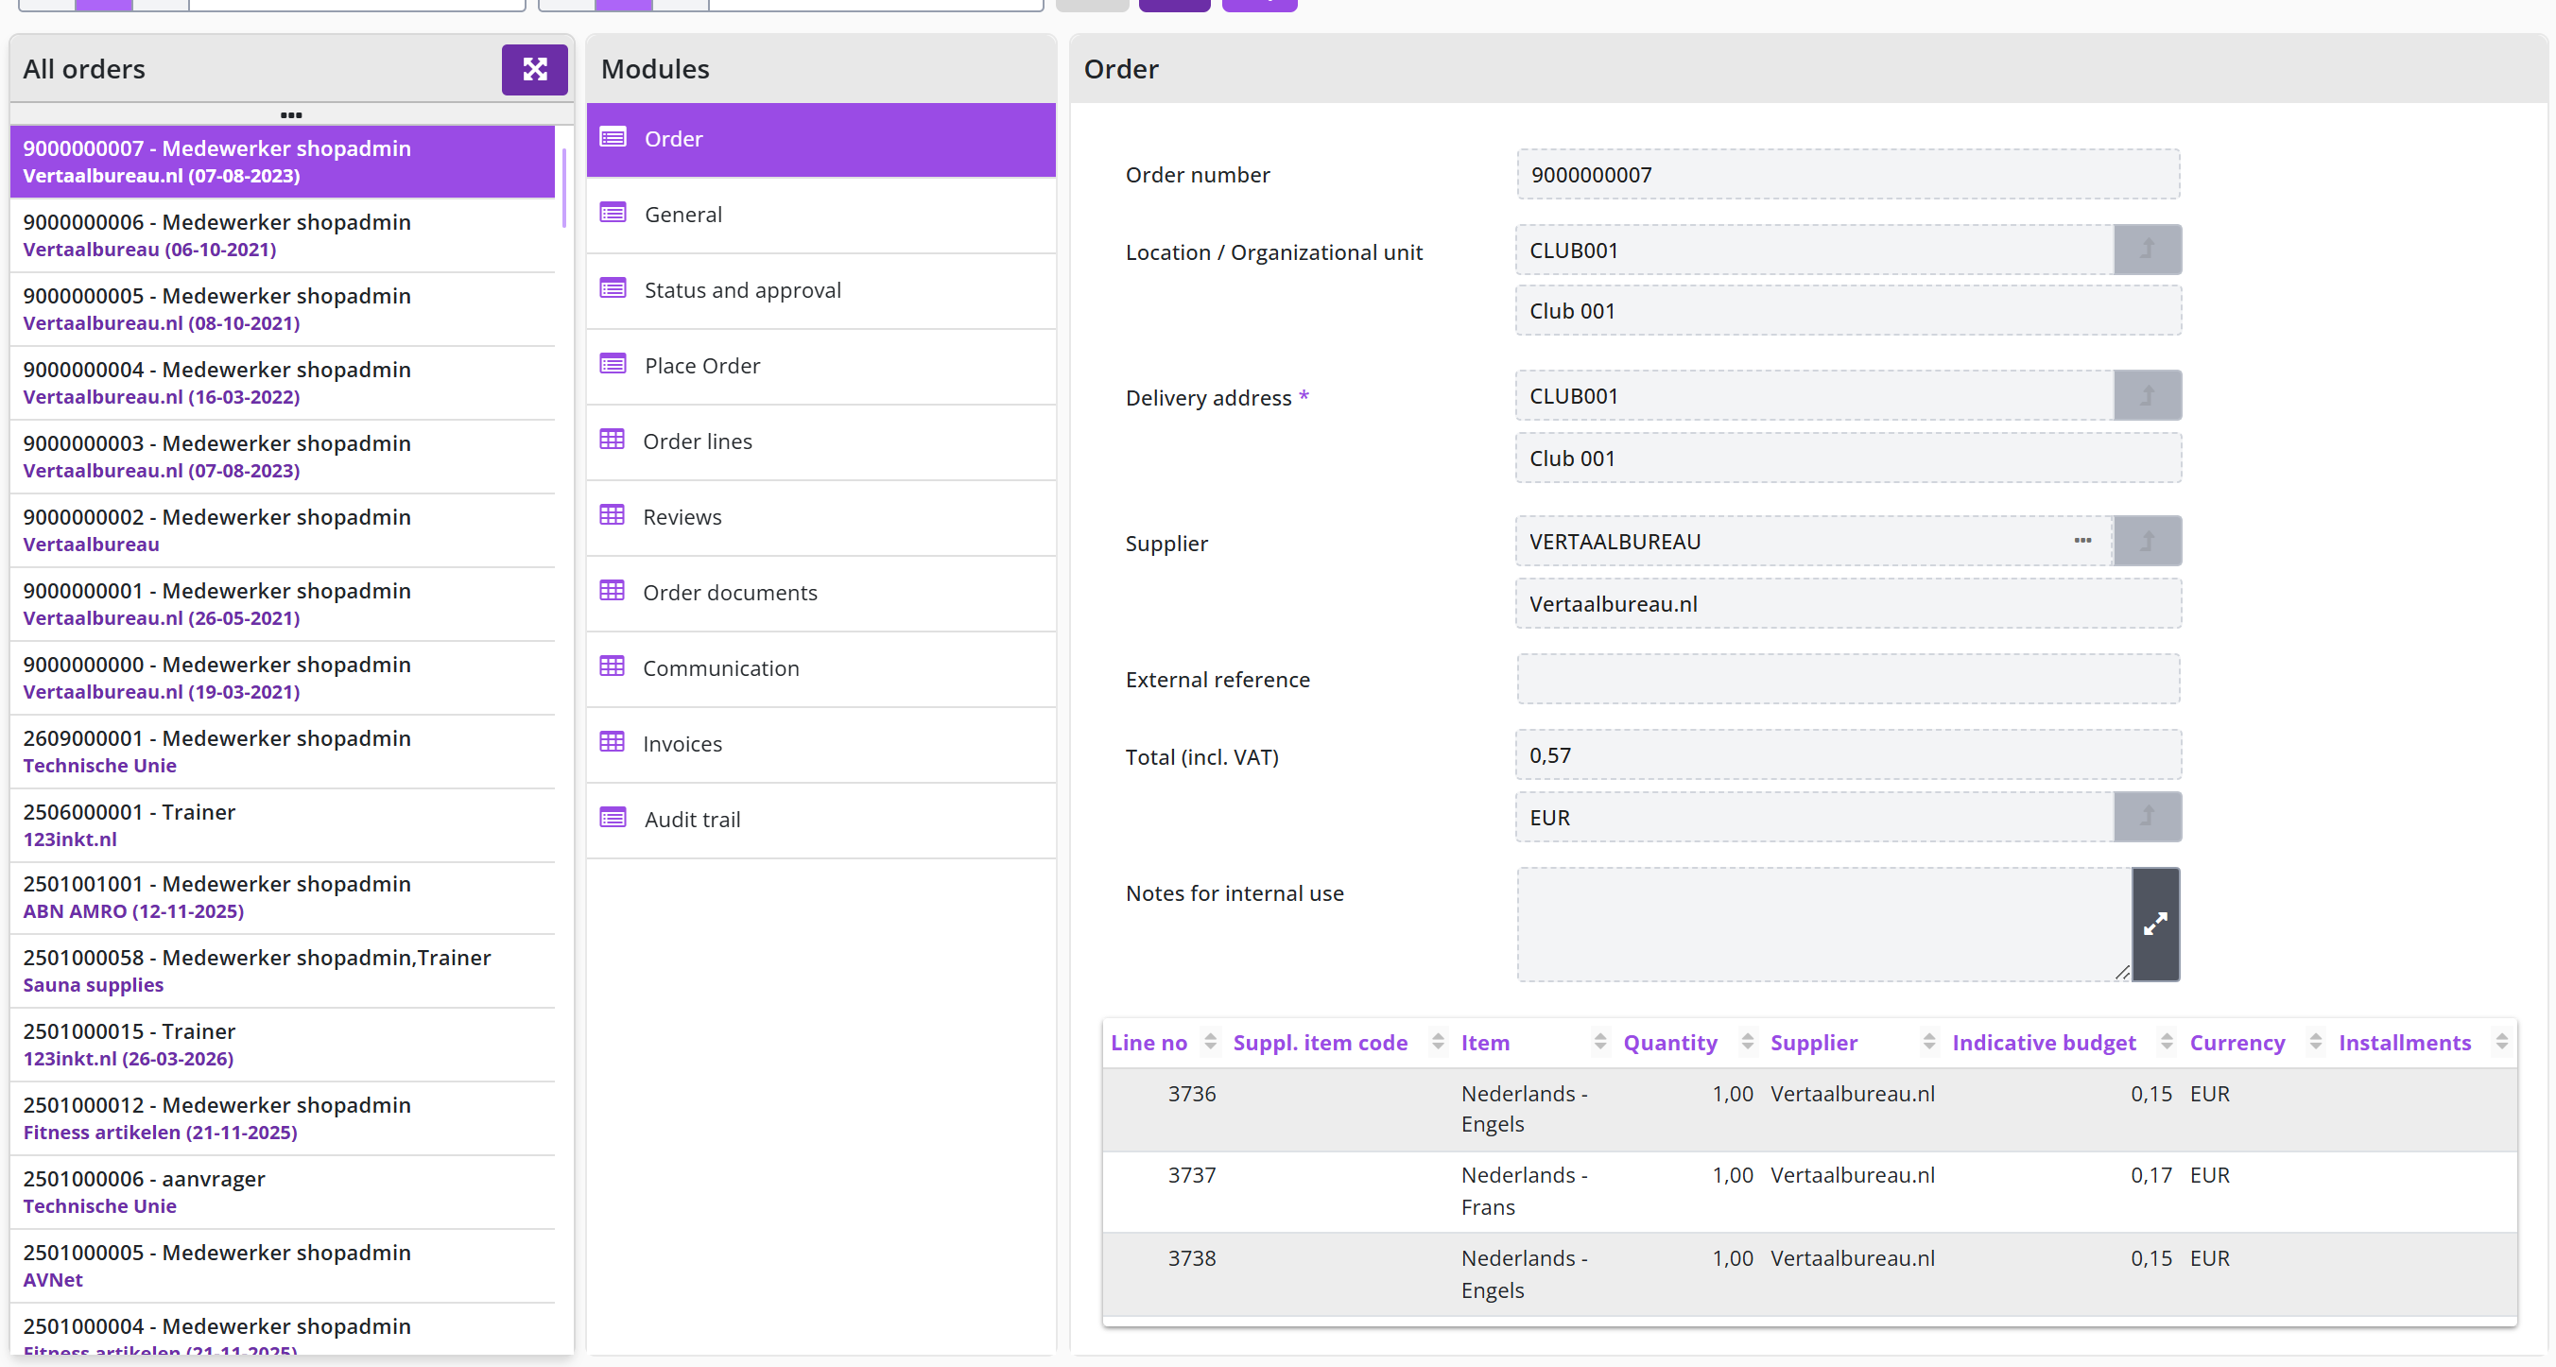Open the Invoices module
2556x1367 pixels.
click(x=820, y=744)
